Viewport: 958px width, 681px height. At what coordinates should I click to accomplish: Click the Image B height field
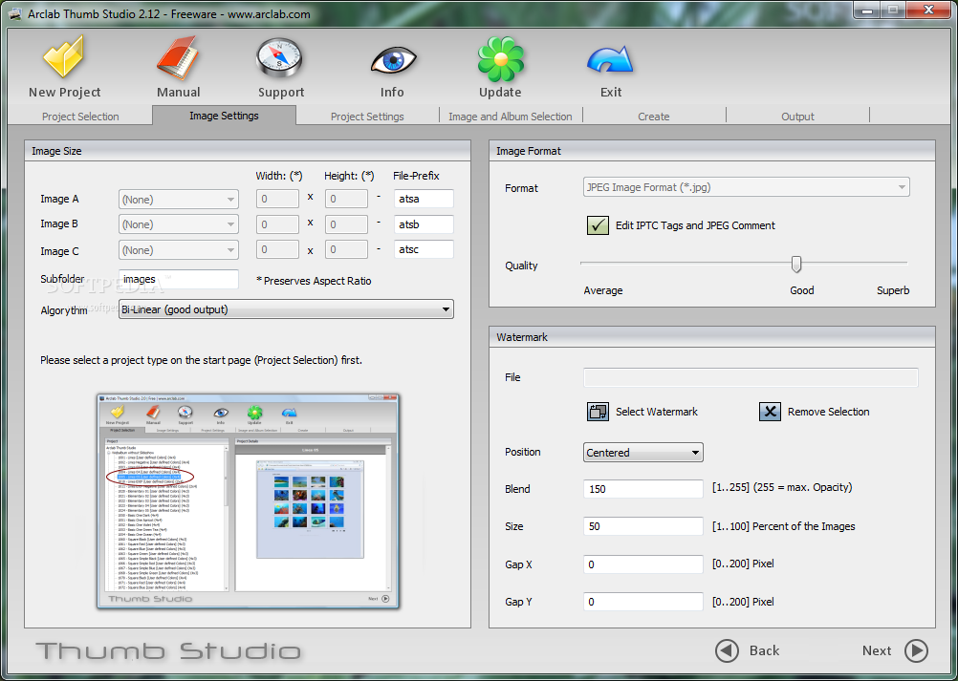[346, 224]
